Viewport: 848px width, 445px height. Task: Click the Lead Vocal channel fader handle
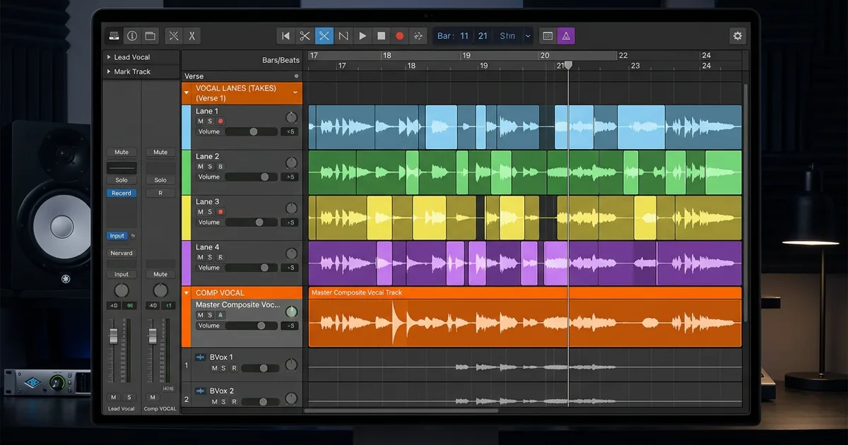(113, 336)
